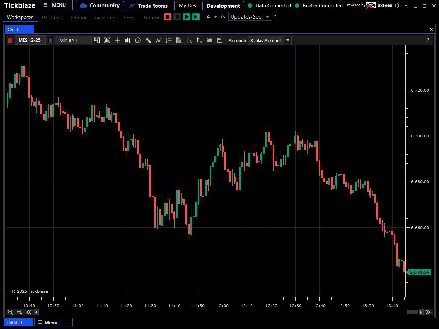Switch to the Positions tab
Screen dimensions: 439x329
52,18
